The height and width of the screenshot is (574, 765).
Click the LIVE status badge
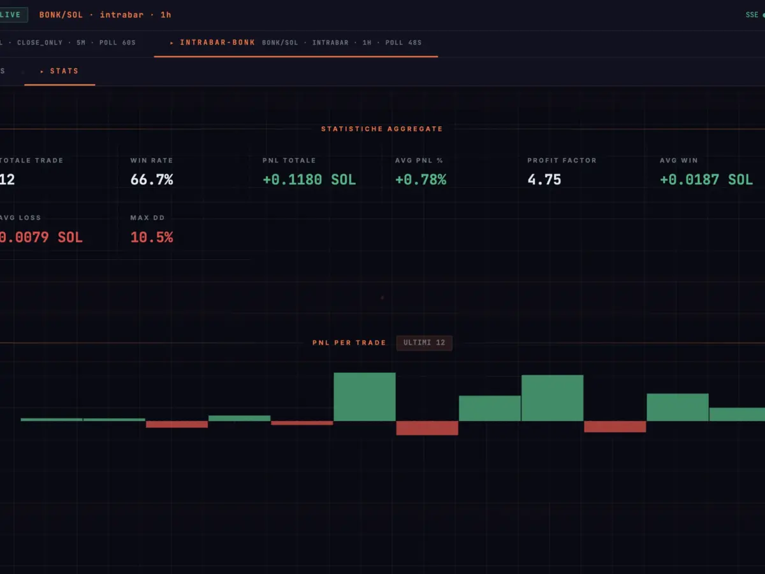[13, 15]
